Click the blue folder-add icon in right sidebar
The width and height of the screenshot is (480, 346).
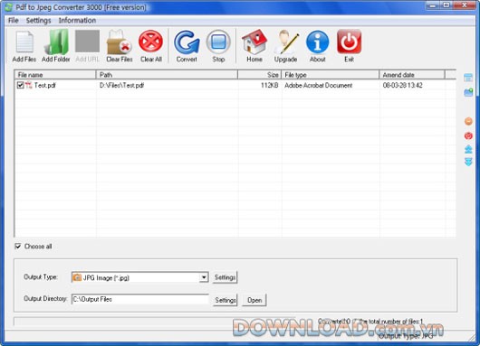tap(468, 92)
